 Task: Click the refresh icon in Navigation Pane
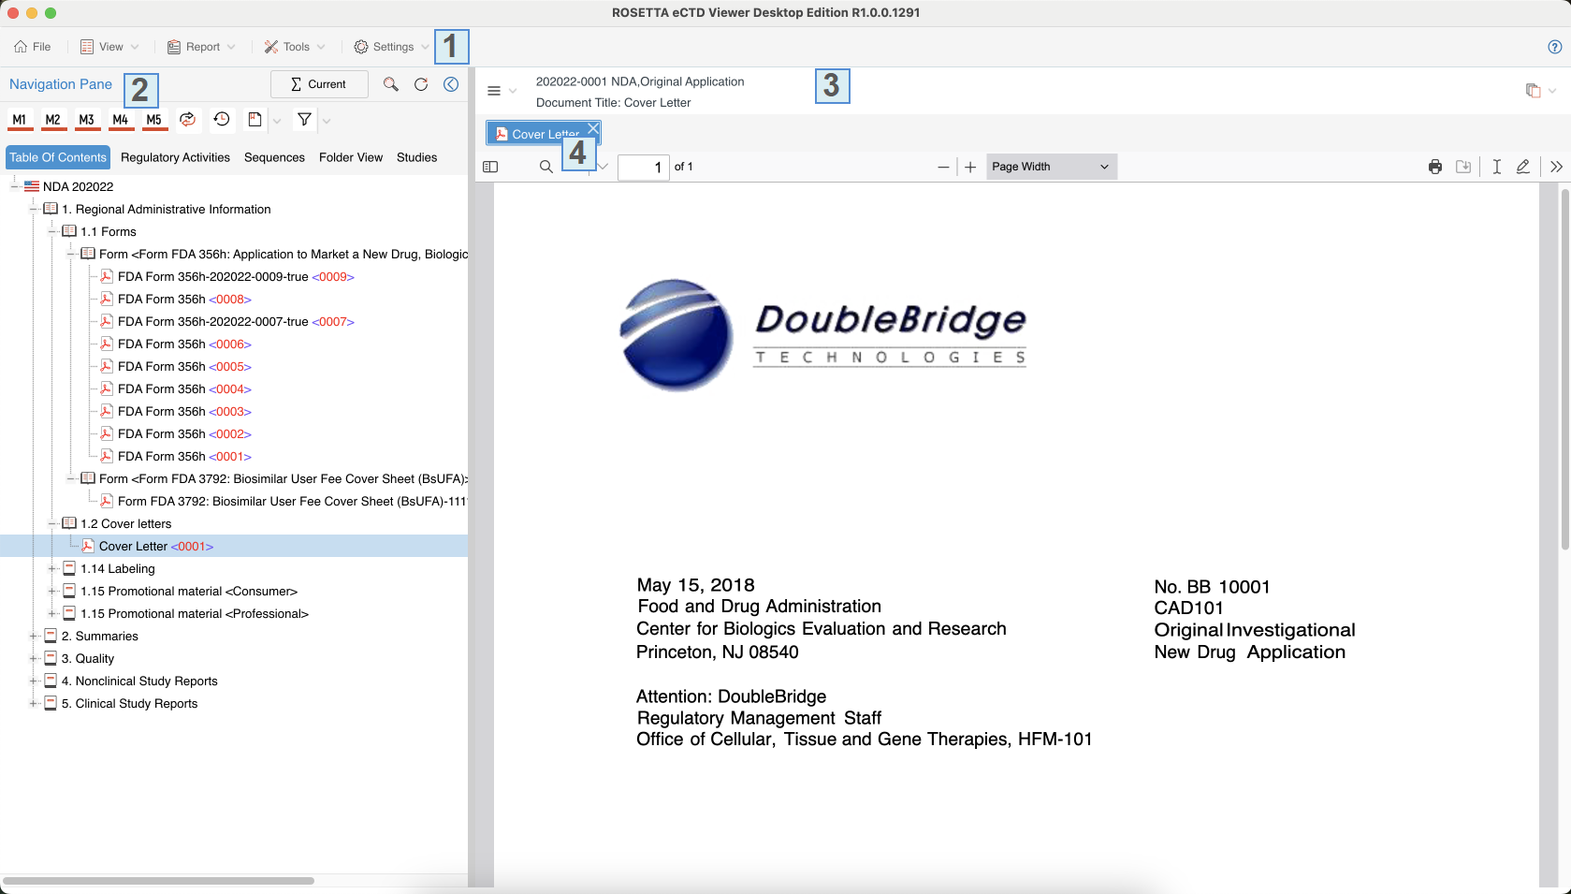(421, 84)
